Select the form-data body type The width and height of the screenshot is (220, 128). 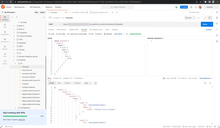click(61, 34)
